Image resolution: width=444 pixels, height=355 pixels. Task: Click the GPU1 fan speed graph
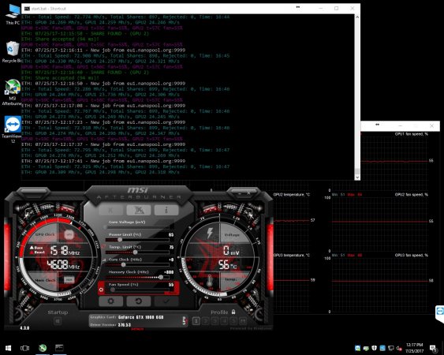tap(394, 161)
